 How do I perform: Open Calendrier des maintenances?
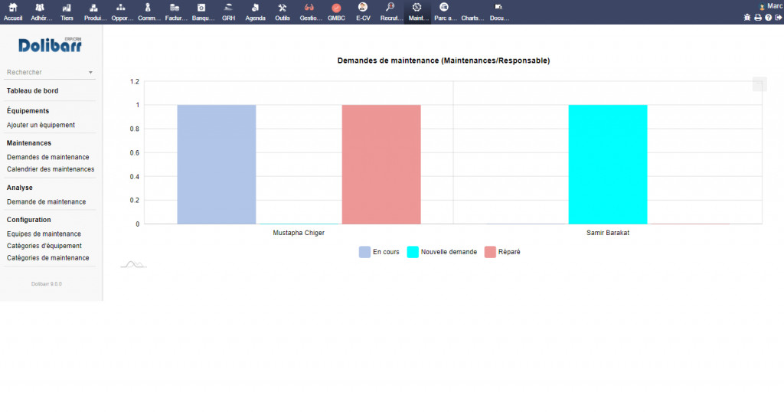pos(51,169)
